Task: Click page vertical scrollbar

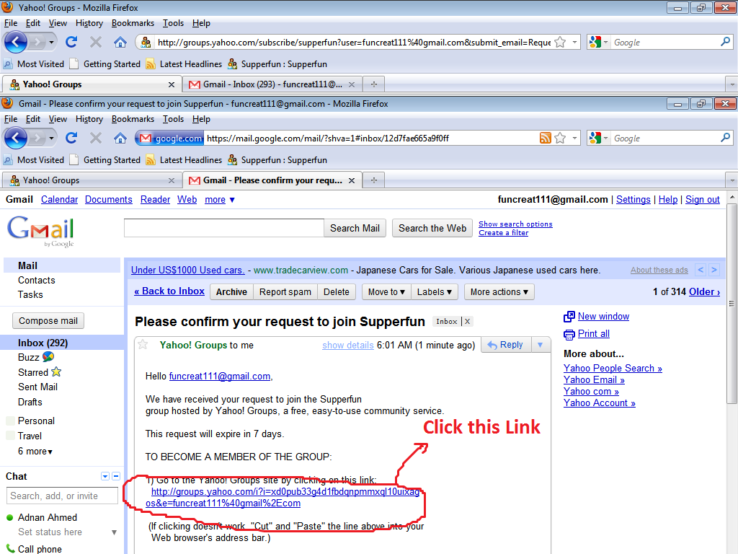Action: [732, 304]
